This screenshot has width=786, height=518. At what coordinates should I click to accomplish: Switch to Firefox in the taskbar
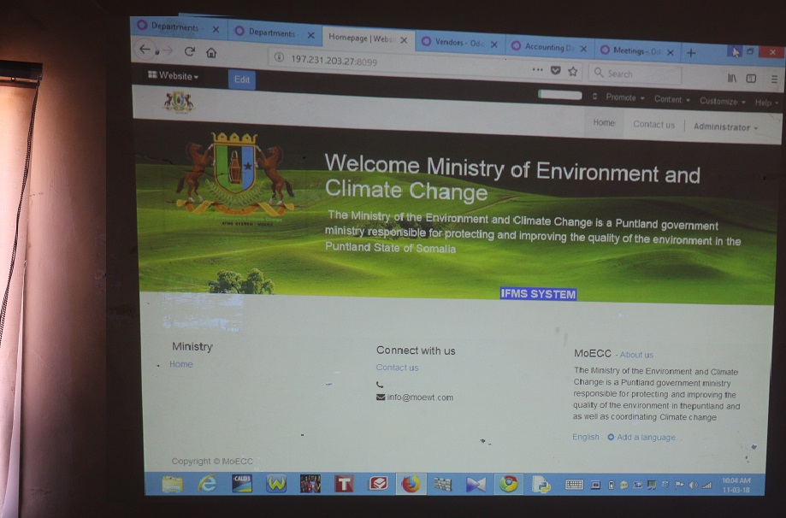(x=411, y=485)
